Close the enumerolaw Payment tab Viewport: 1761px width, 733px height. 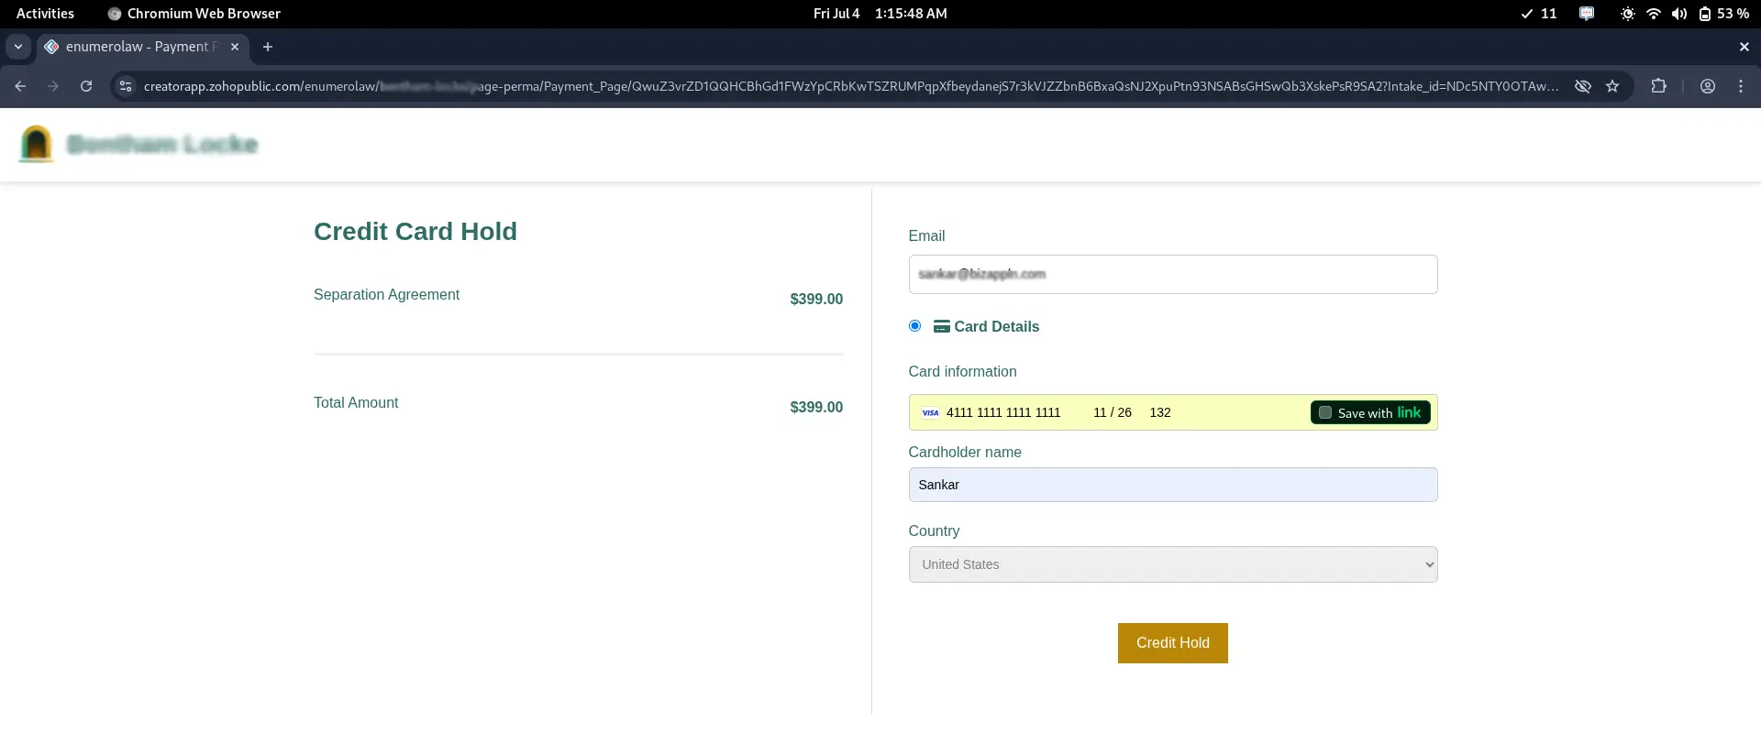click(x=235, y=47)
